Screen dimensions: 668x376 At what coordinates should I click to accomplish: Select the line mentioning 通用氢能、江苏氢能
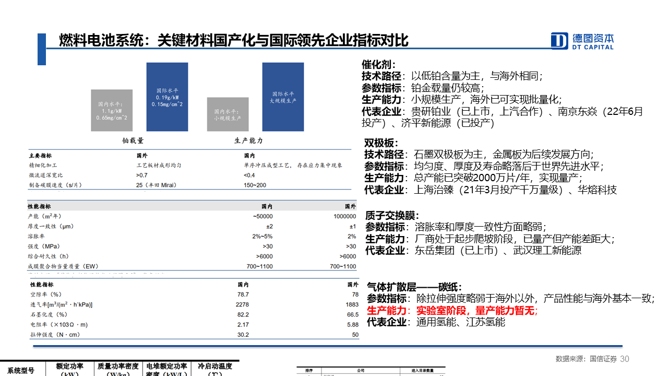point(436,322)
